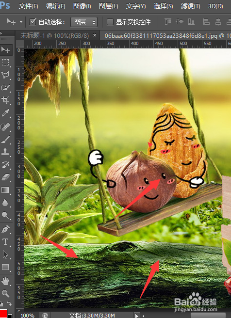Click the 文档:3.30M/3.30M status text
This screenshot has width=231, height=318.
click(92, 316)
